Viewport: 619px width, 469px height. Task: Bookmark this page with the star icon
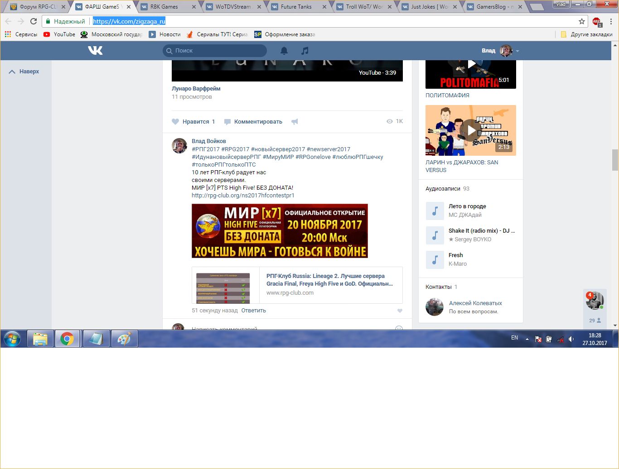[582, 21]
